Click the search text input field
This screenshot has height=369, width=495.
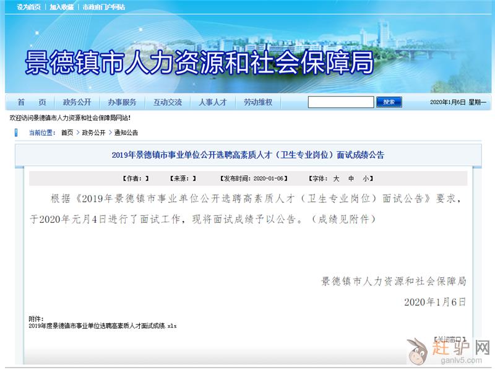click(340, 102)
